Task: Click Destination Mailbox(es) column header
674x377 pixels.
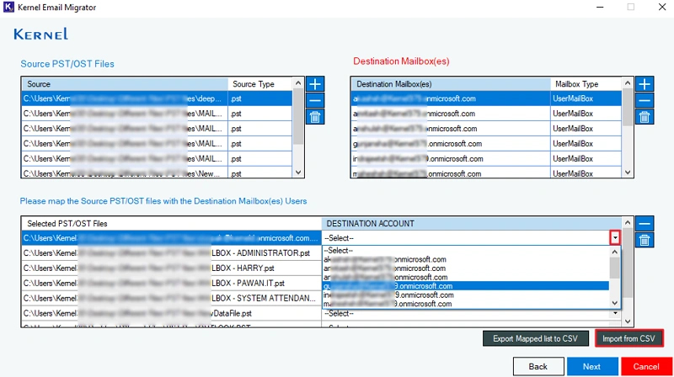Action: [451, 83]
